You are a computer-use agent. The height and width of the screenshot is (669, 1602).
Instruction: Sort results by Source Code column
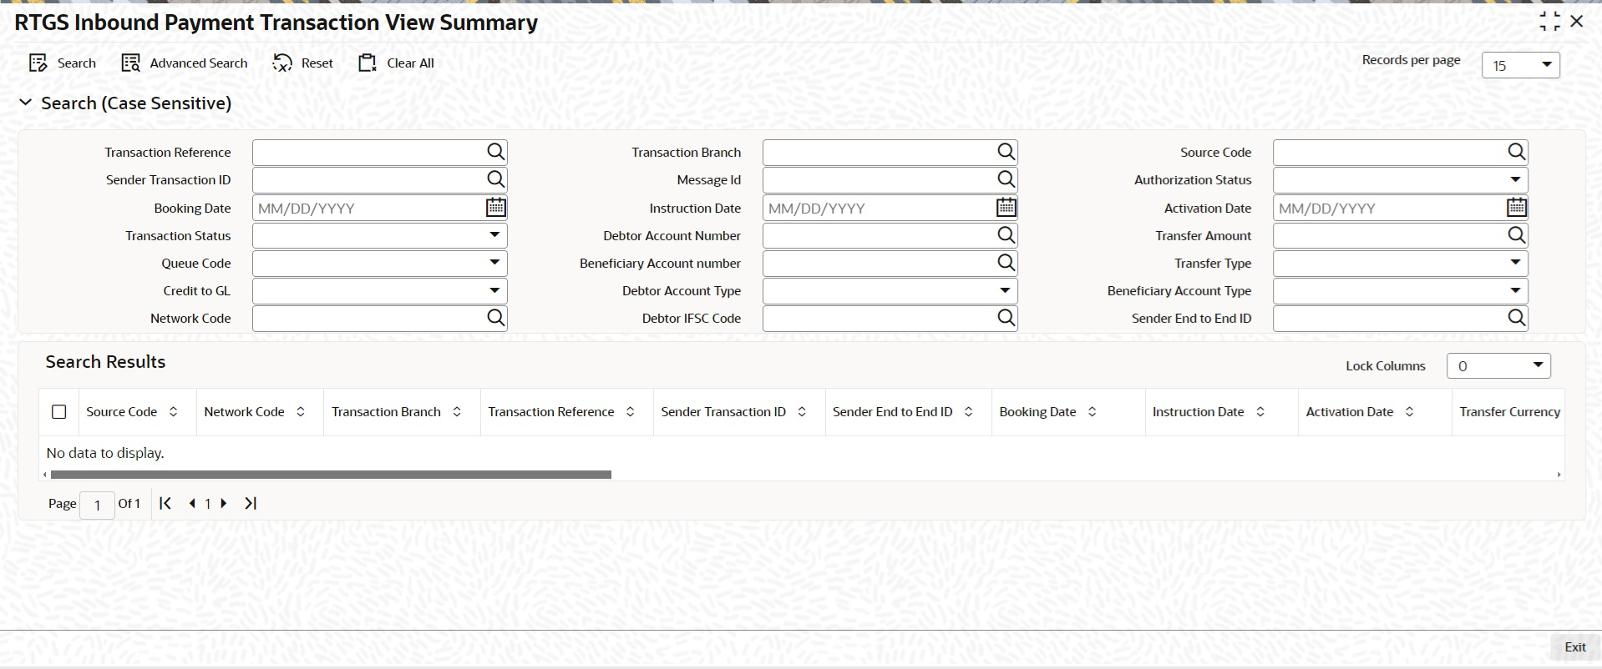pos(173,412)
